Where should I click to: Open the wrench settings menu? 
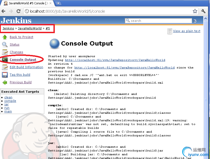(x=203, y=11)
